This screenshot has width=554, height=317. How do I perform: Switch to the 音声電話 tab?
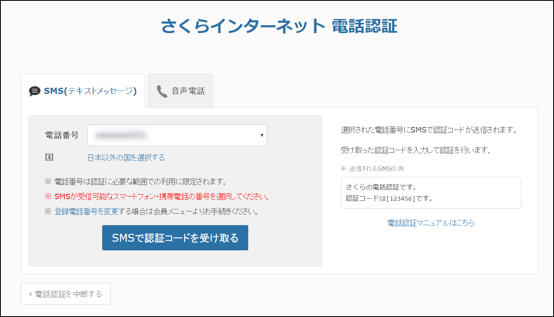click(180, 91)
